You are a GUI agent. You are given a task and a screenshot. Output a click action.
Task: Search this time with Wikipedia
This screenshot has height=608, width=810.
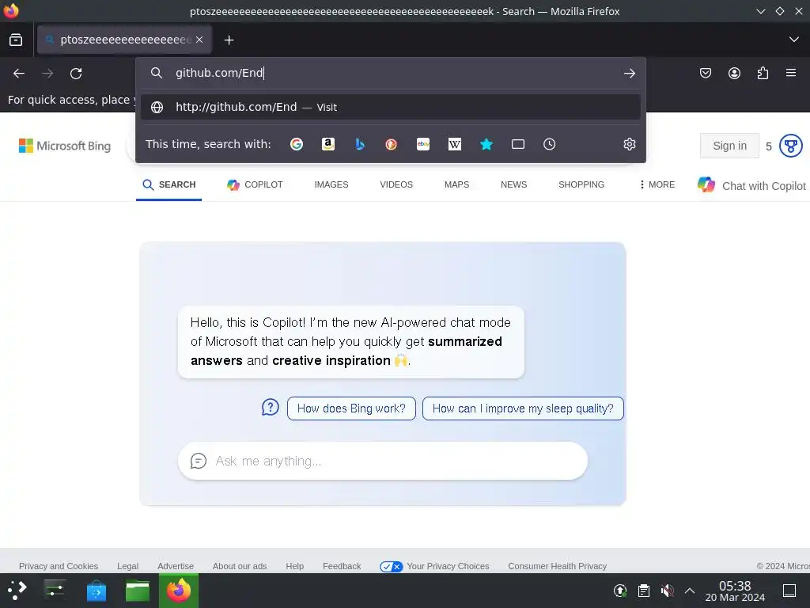(455, 144)
